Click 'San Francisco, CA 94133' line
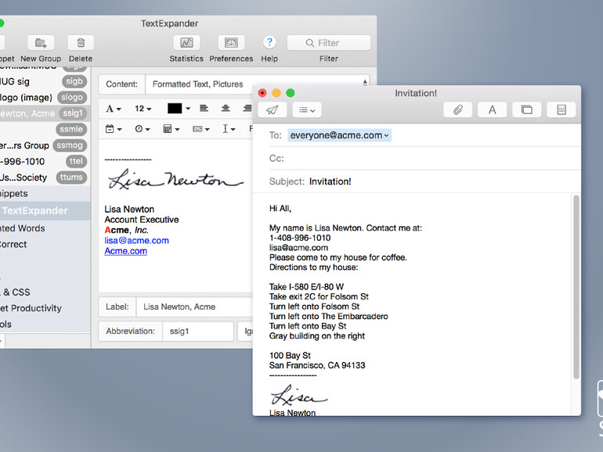 point(317,365)
